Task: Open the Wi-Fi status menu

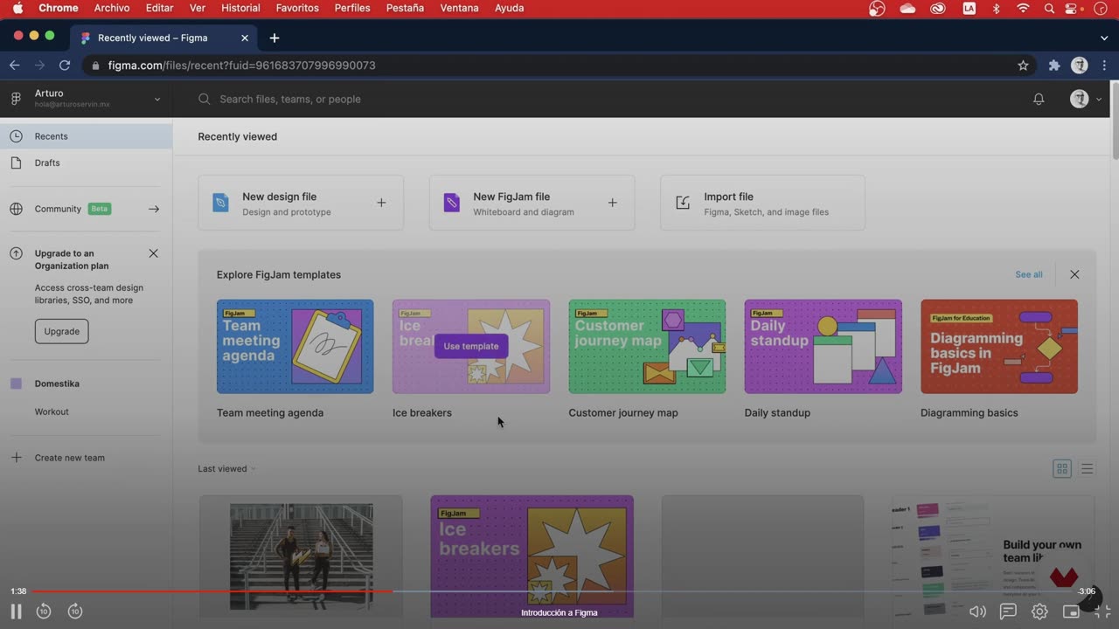Action: pos(1023,8)
